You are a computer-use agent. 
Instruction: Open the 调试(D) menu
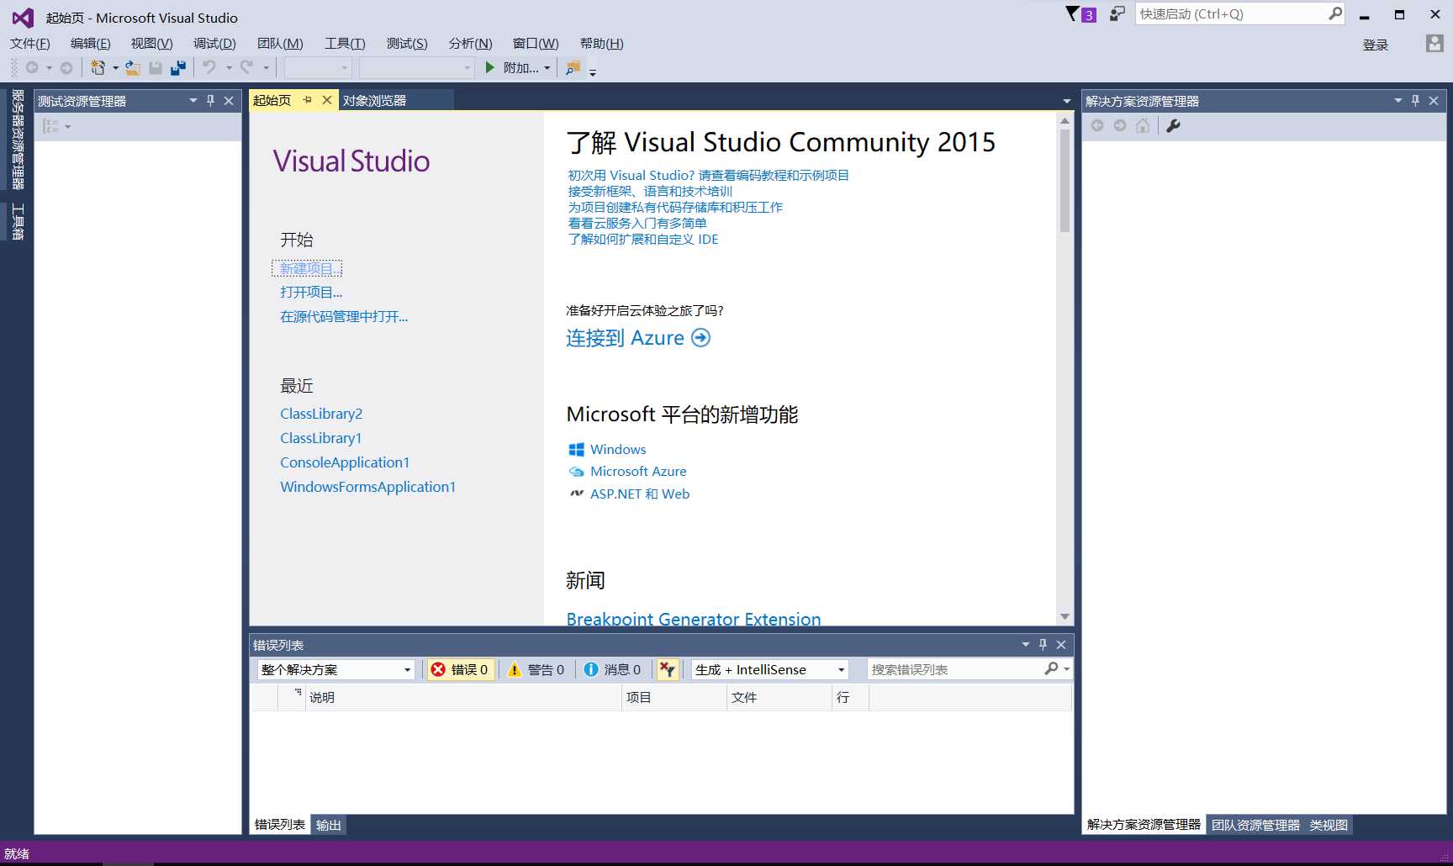(214, 43)
